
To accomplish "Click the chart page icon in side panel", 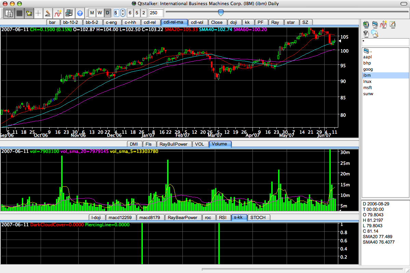I will (366, 24).
